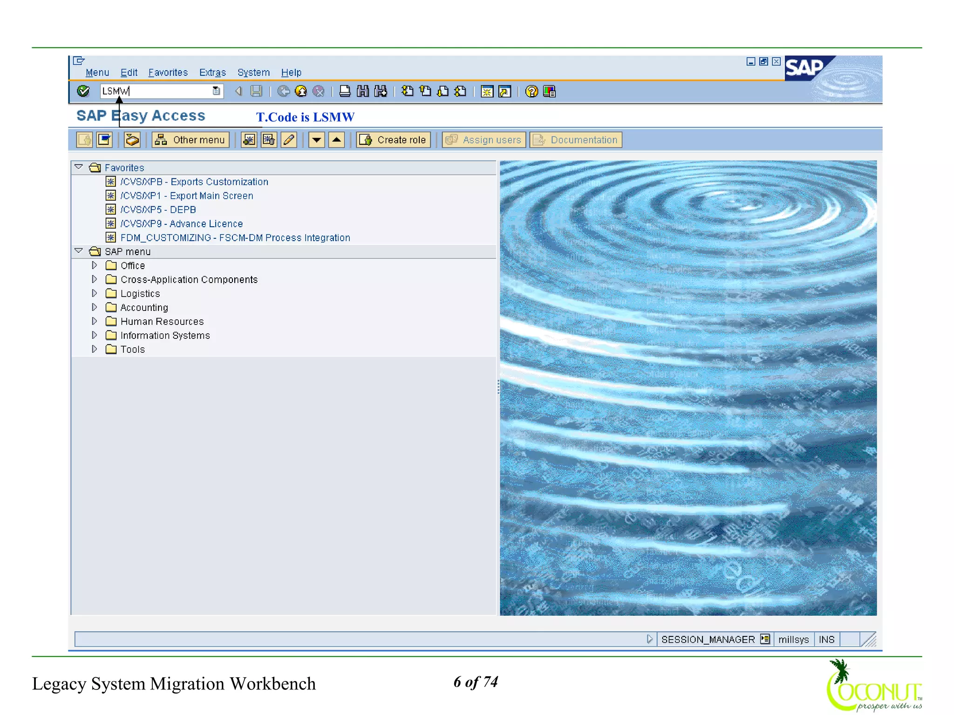Expand the Tools folder
954x715 pixels.
pos(95,349)
